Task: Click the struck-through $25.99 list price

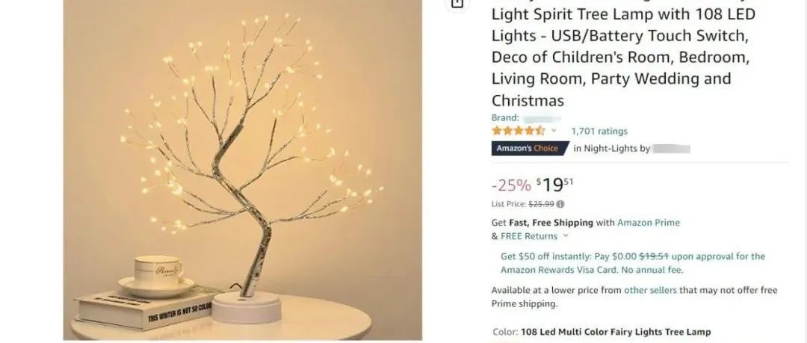Action: point(542,204)
